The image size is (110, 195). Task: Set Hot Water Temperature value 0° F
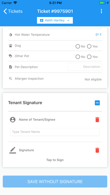[x=98, y=35]
